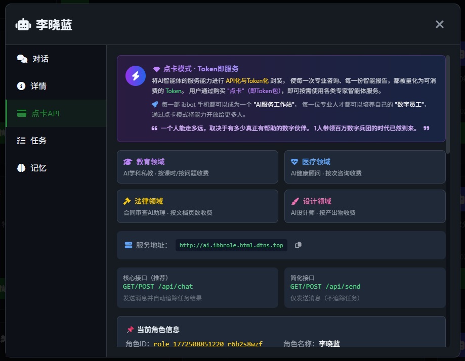Open the 教育领域 card

tap(197, 167)
